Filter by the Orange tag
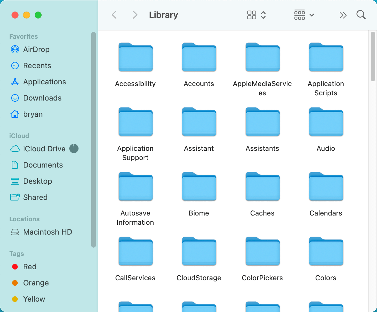 point(36,283)
